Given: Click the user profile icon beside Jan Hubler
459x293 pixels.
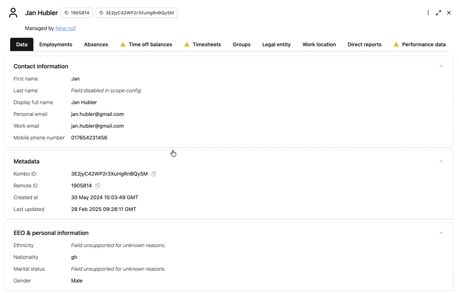Looking at the screenshot, I should click(x=13, y=13).
